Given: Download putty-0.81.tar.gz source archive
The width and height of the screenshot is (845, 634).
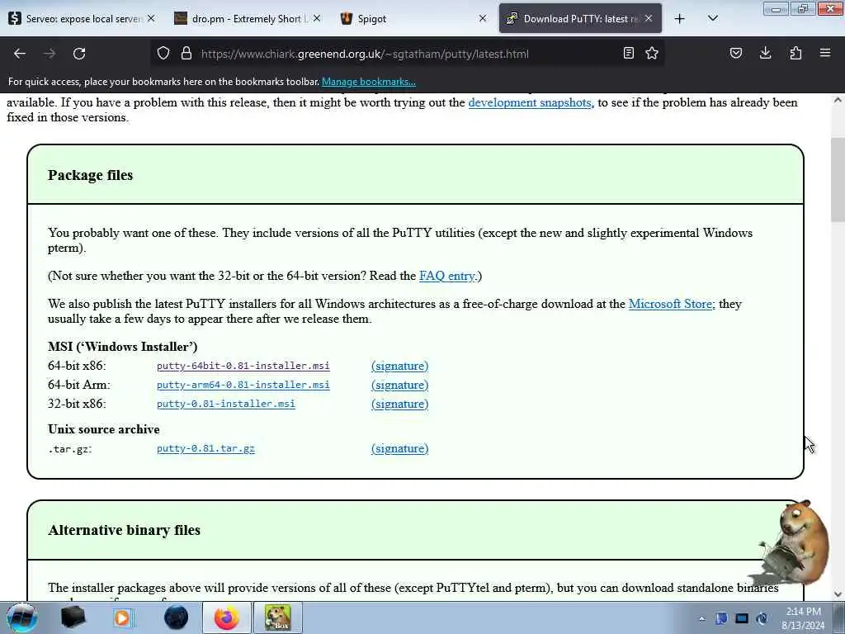Looking at the screenshot, I should pos(205,448).
